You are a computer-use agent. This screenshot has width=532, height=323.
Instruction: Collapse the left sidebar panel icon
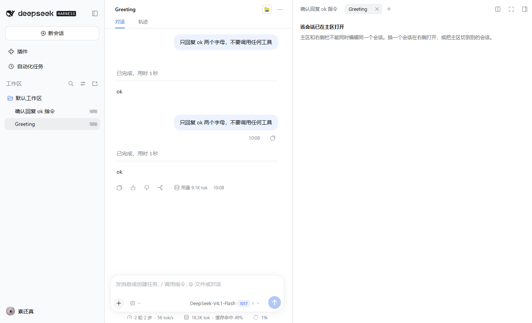click(x=95, y=13)
